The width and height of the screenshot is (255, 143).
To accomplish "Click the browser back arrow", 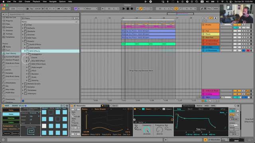I will tap(3, 14).
